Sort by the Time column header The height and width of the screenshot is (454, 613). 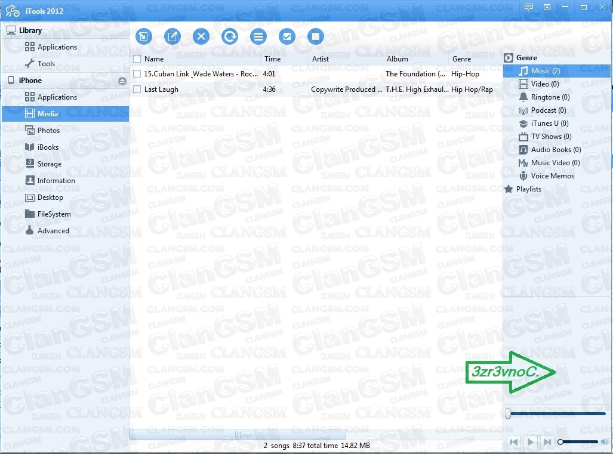[273, 59]
